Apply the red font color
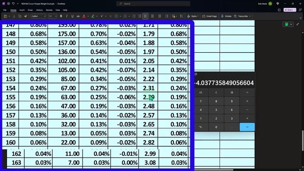Image resolution: width=304 pixels, height=171 pixels. 84,16
